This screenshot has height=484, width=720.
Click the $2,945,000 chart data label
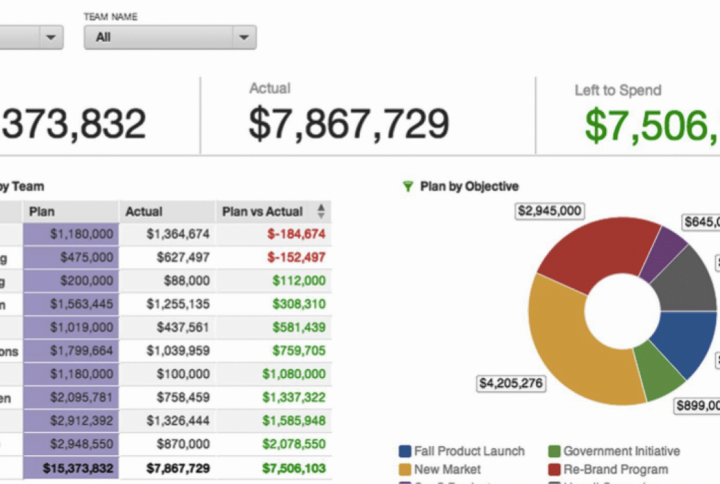pos(550,211)
